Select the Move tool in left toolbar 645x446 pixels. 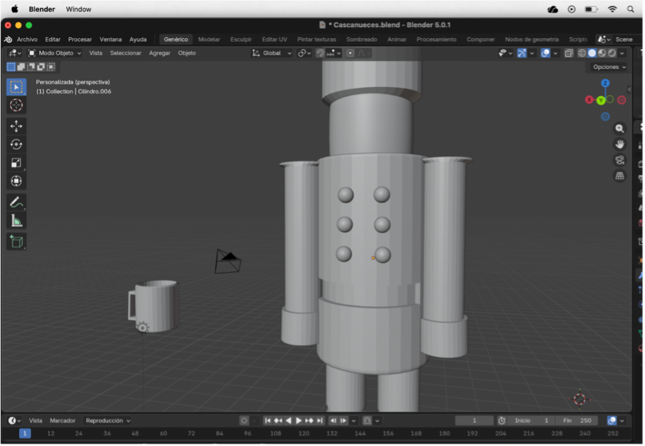[16, 125]
